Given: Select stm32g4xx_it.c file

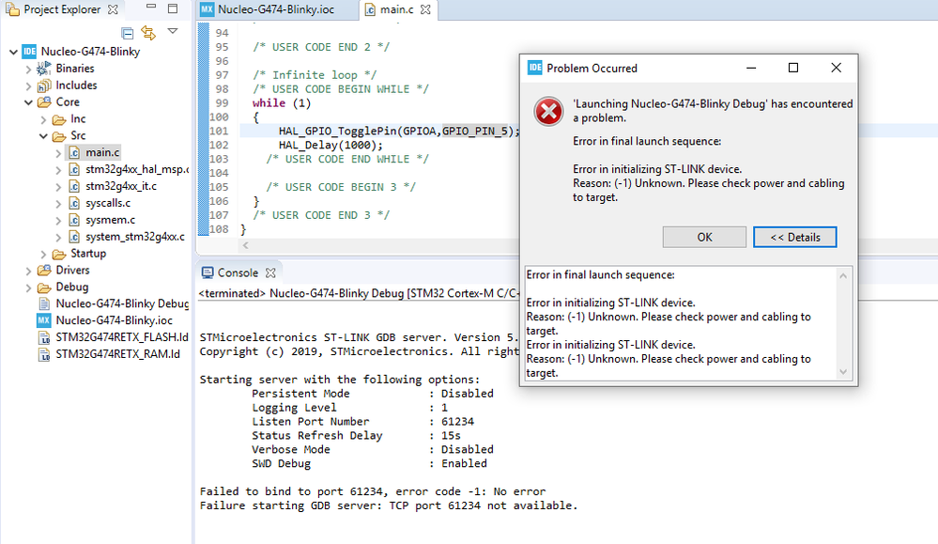Looking at the screenshot, I should (121, 186).
